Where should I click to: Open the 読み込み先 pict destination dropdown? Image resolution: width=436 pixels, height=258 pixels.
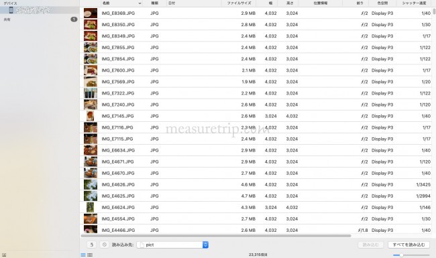pyautogui.click(x=172, y=245)
